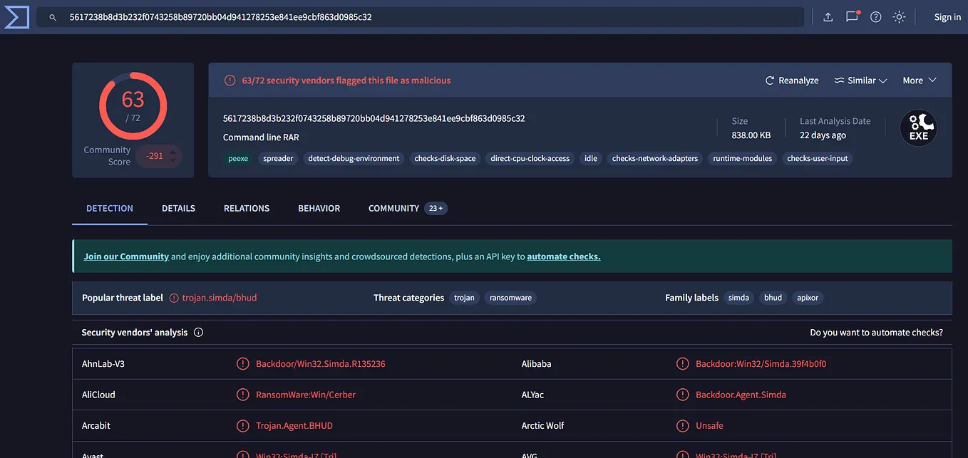Open the Similar dropdown
This screenshot has width=968, height=458.
(x=860, y=80)
